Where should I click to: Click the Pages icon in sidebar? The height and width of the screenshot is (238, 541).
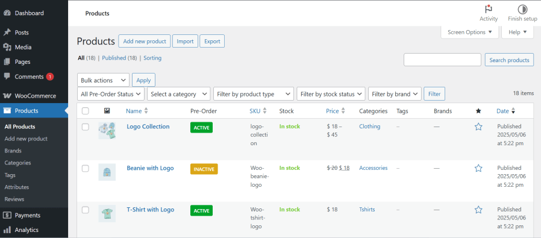tap(7, 61)
